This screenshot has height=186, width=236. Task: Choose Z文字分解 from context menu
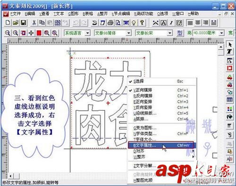[x=162, y=166]
